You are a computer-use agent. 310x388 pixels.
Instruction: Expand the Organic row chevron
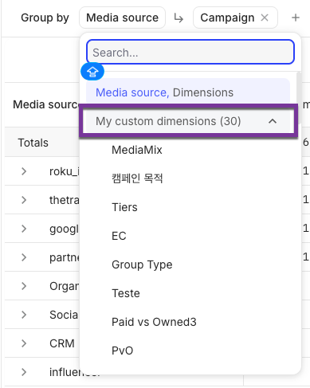pyautogui.click(x=24, y=286)
